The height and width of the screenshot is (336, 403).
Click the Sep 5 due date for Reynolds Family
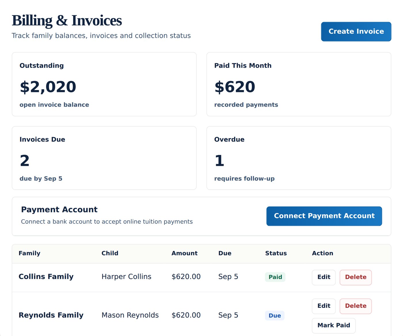228,315
